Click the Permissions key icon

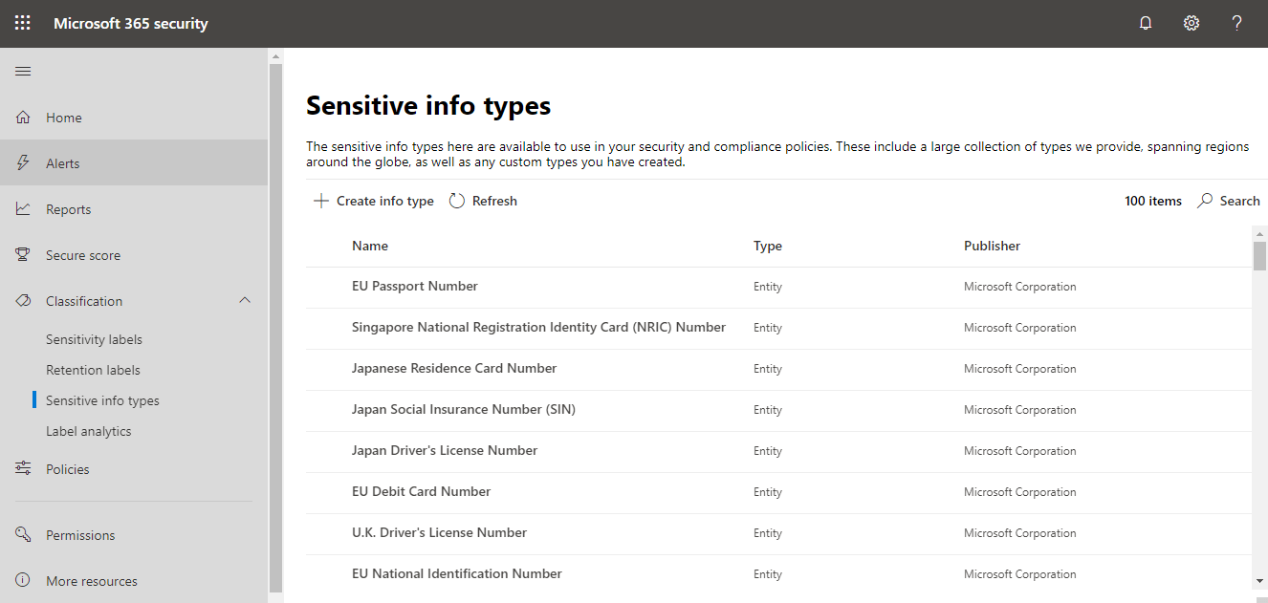(24, 535)
